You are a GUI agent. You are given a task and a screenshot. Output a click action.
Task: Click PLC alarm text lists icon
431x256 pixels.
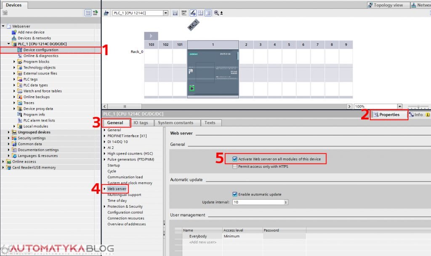click(x=19, y=121)
